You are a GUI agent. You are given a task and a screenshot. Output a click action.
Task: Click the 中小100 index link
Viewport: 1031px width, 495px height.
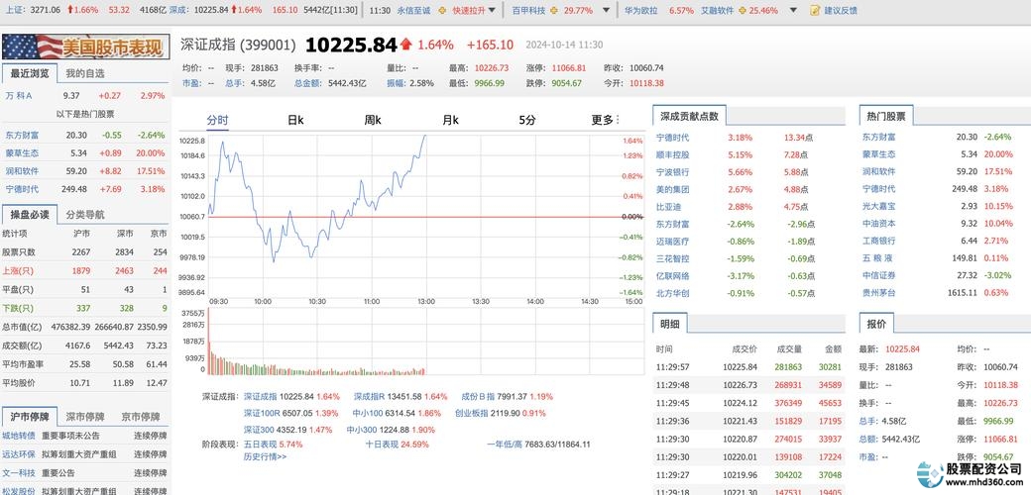[368, 413]
